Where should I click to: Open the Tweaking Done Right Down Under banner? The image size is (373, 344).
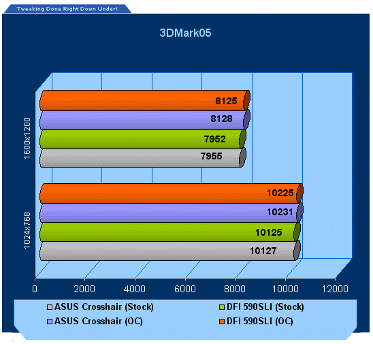tap(67, 9)
